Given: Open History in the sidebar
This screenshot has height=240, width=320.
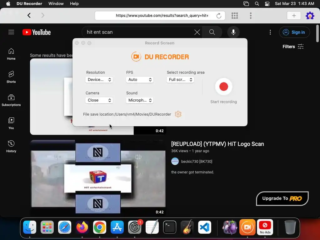Looking at the screenshot, I should click(11, 146).
